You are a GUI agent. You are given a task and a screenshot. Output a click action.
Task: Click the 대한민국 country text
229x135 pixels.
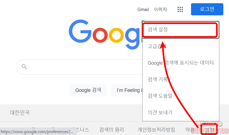pyautogui.click(x=20, y=113)
